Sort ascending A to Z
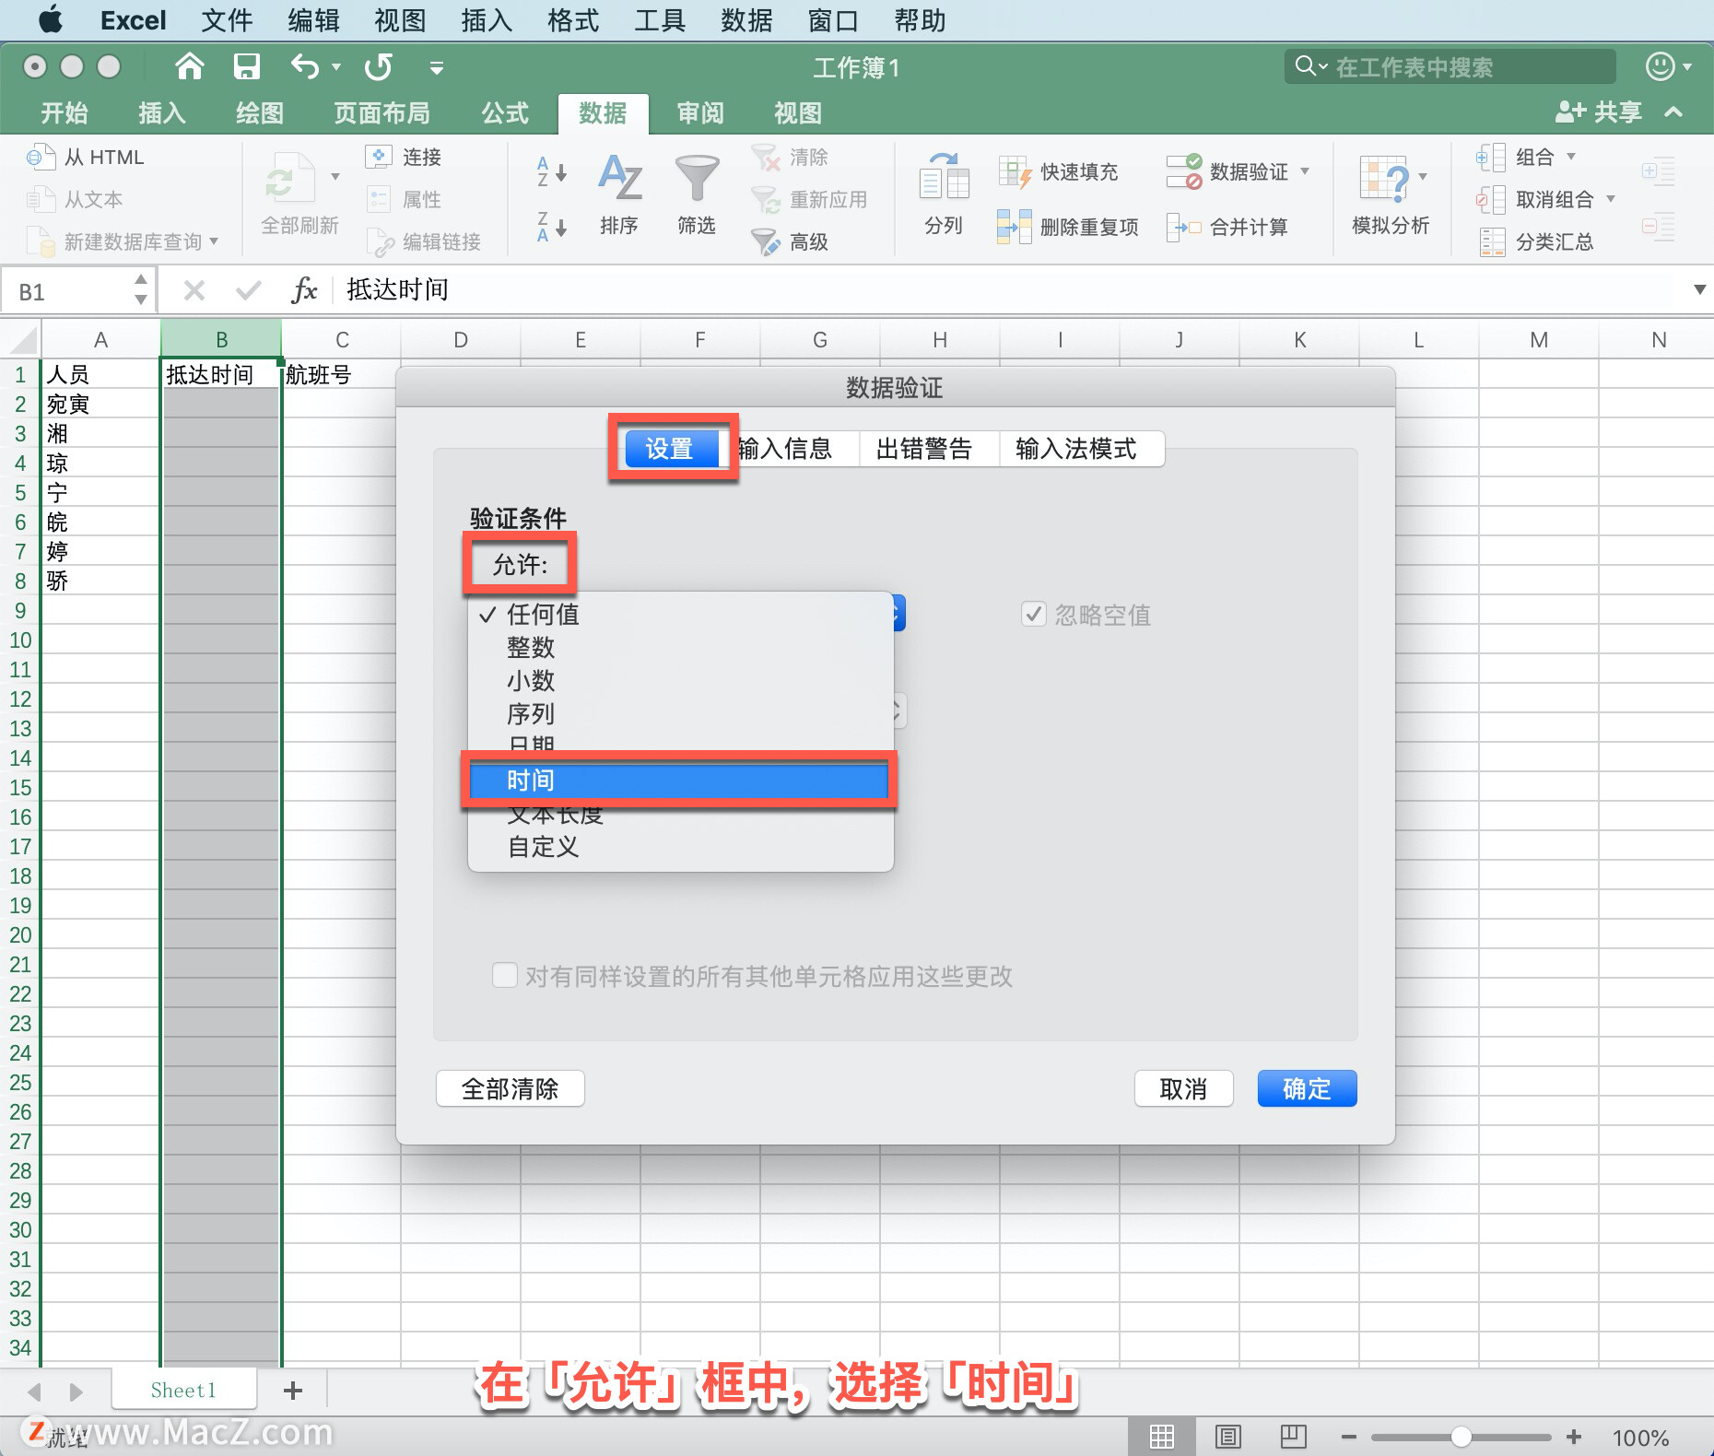This screenshot has height=1456, width=1714. (551, 171)
